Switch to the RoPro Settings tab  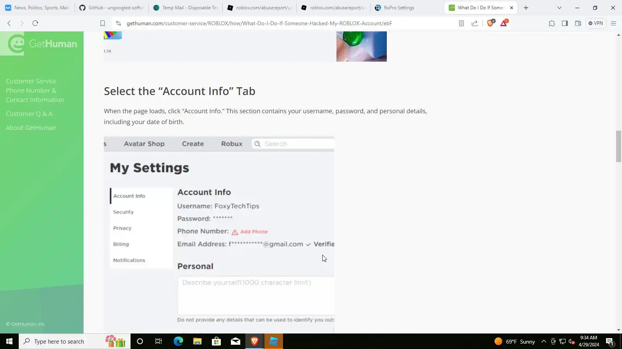click(x=407, y=8)
